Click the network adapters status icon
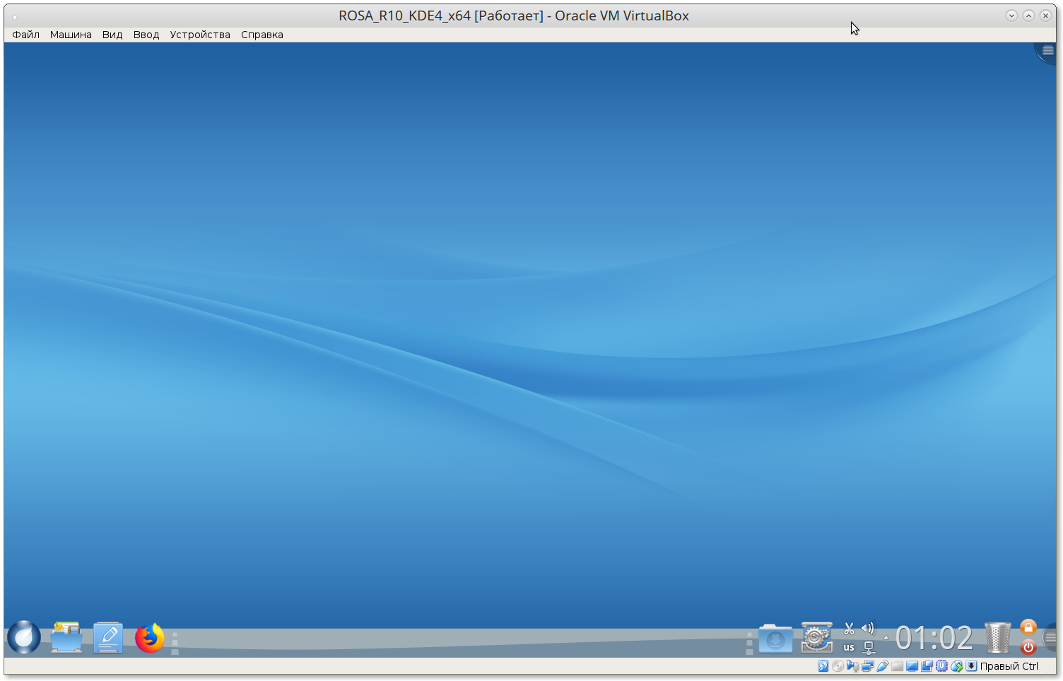 (x=867, y=666)
